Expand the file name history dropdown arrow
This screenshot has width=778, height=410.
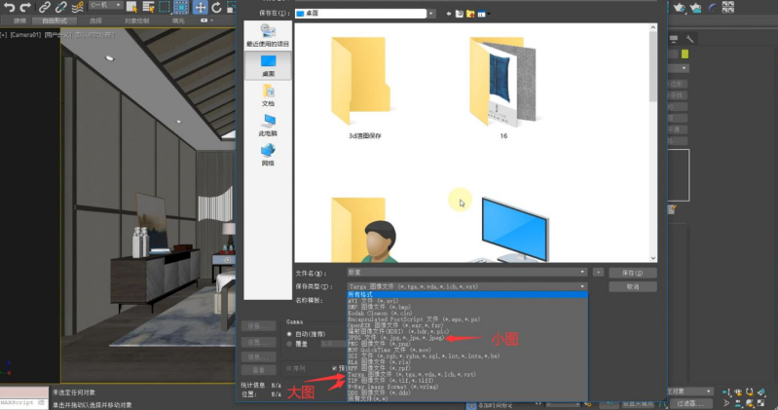click(582, 272)
